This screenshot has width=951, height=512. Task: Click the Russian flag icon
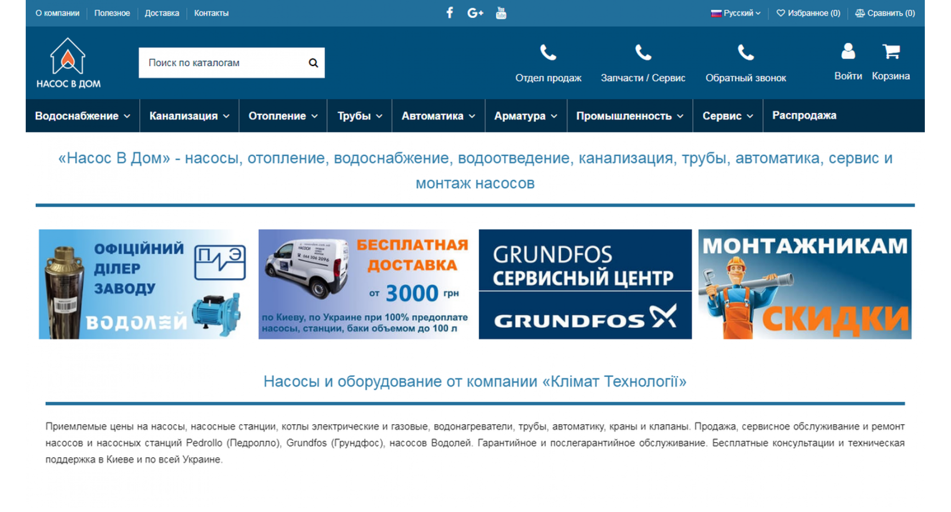(x=716, y=13)
